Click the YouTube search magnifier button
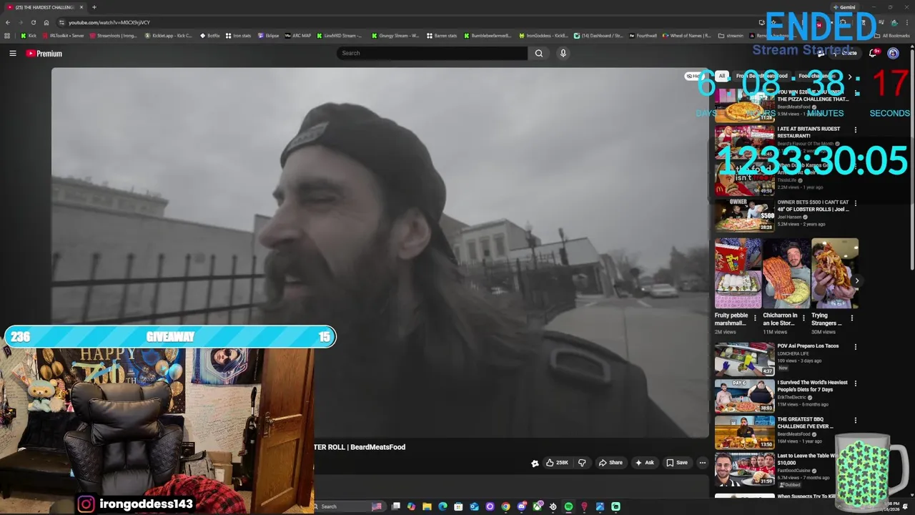 [x=539, y=53]
